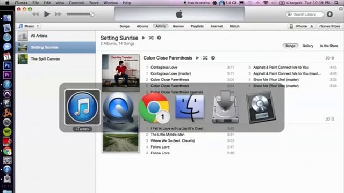Select Setting Sunrise in the artist list
The height and width of the screenshot is (193, 344).
[x=55, y=47]
